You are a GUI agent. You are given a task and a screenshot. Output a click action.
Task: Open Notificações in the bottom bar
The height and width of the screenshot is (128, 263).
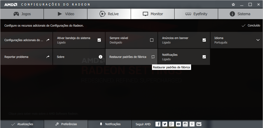pos(110,124)
